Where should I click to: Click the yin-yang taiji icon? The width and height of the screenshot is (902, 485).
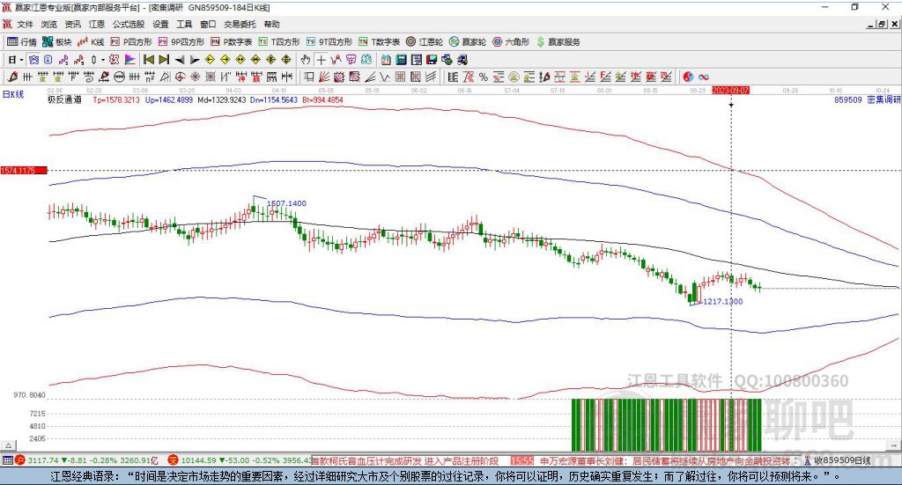point(688,77)
